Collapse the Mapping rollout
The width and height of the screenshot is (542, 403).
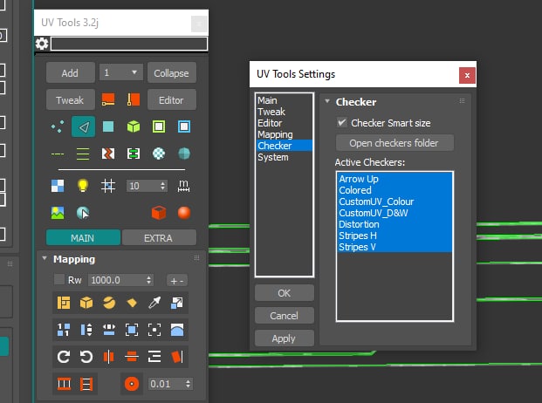(x=45, y=258)
